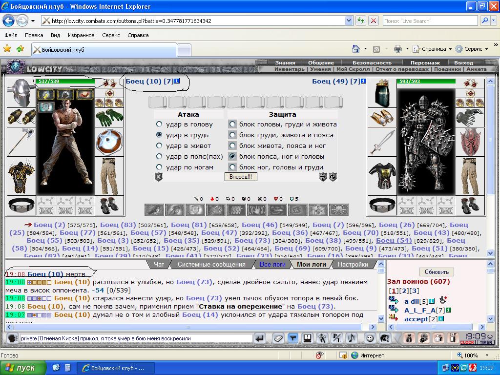Open the Internet Explorer Home icon
Screen dimensions: 500x375
[x=356, y=49]
